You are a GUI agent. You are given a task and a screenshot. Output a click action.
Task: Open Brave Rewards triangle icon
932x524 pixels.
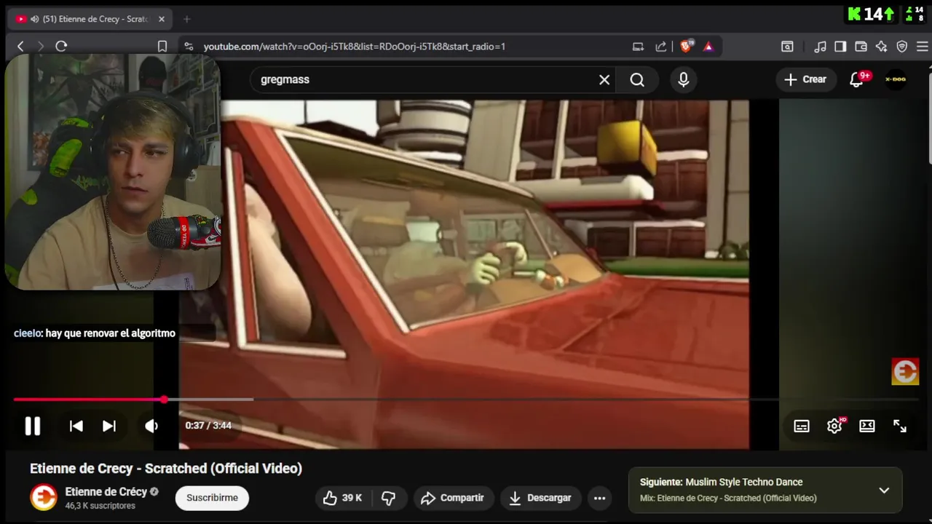pyautogui.click(x=708, y=47)
